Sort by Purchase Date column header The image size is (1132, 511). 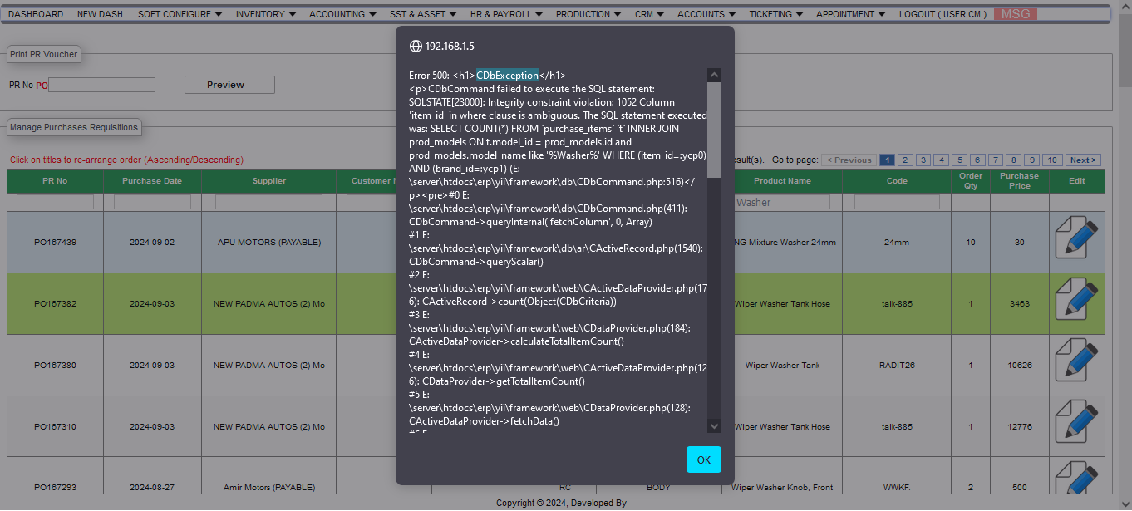152,181
